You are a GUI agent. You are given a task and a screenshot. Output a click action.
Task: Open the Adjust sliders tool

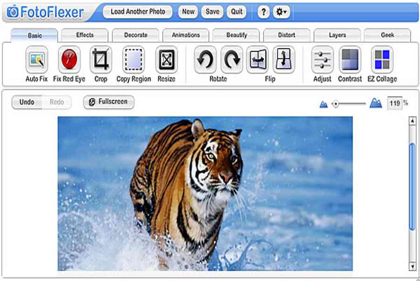(322, 59)
